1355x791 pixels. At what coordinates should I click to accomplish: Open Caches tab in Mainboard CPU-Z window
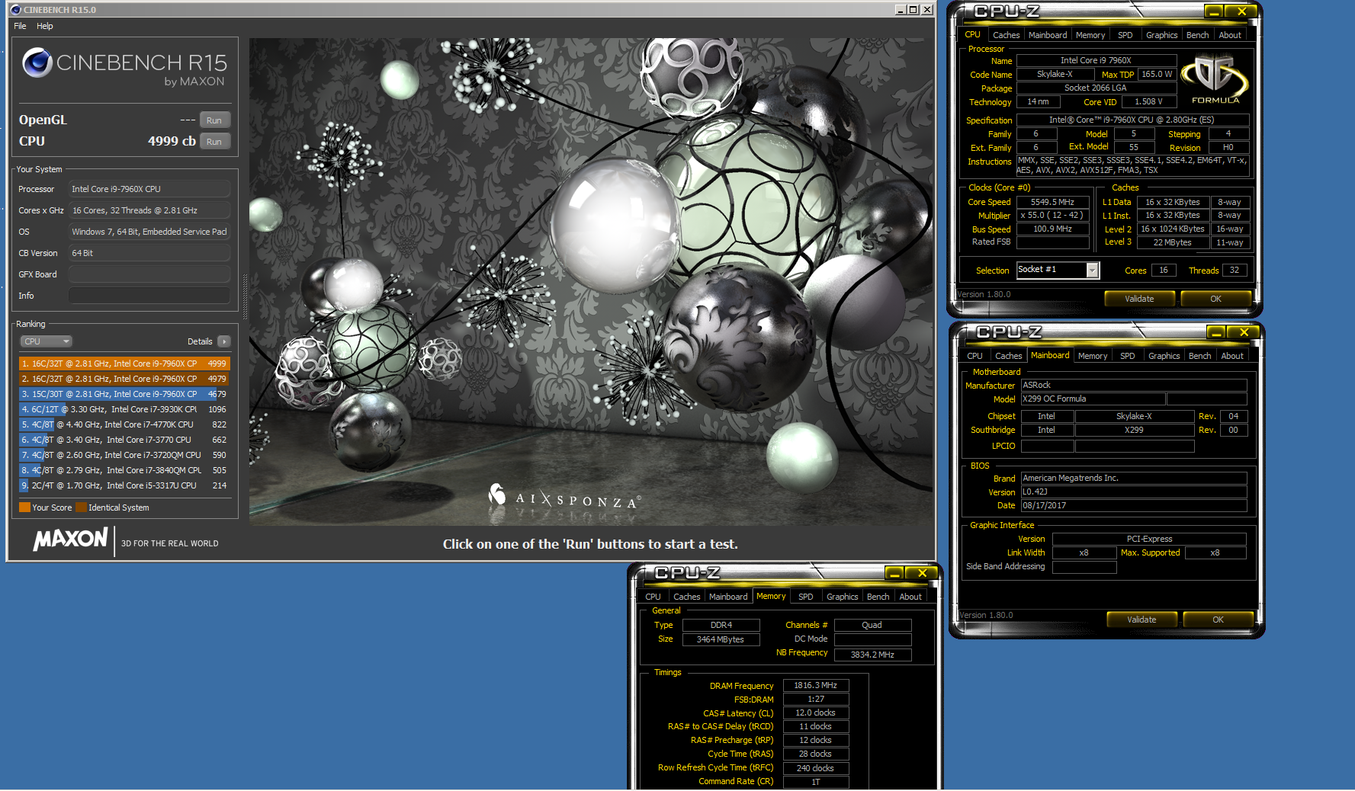[x=1008, y=356]
